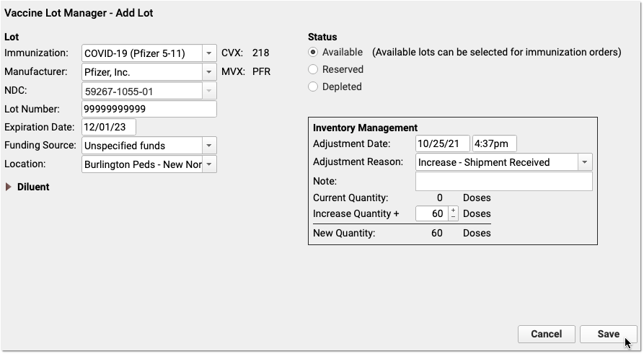Select the Depleted status radio button

coord(313,87)
